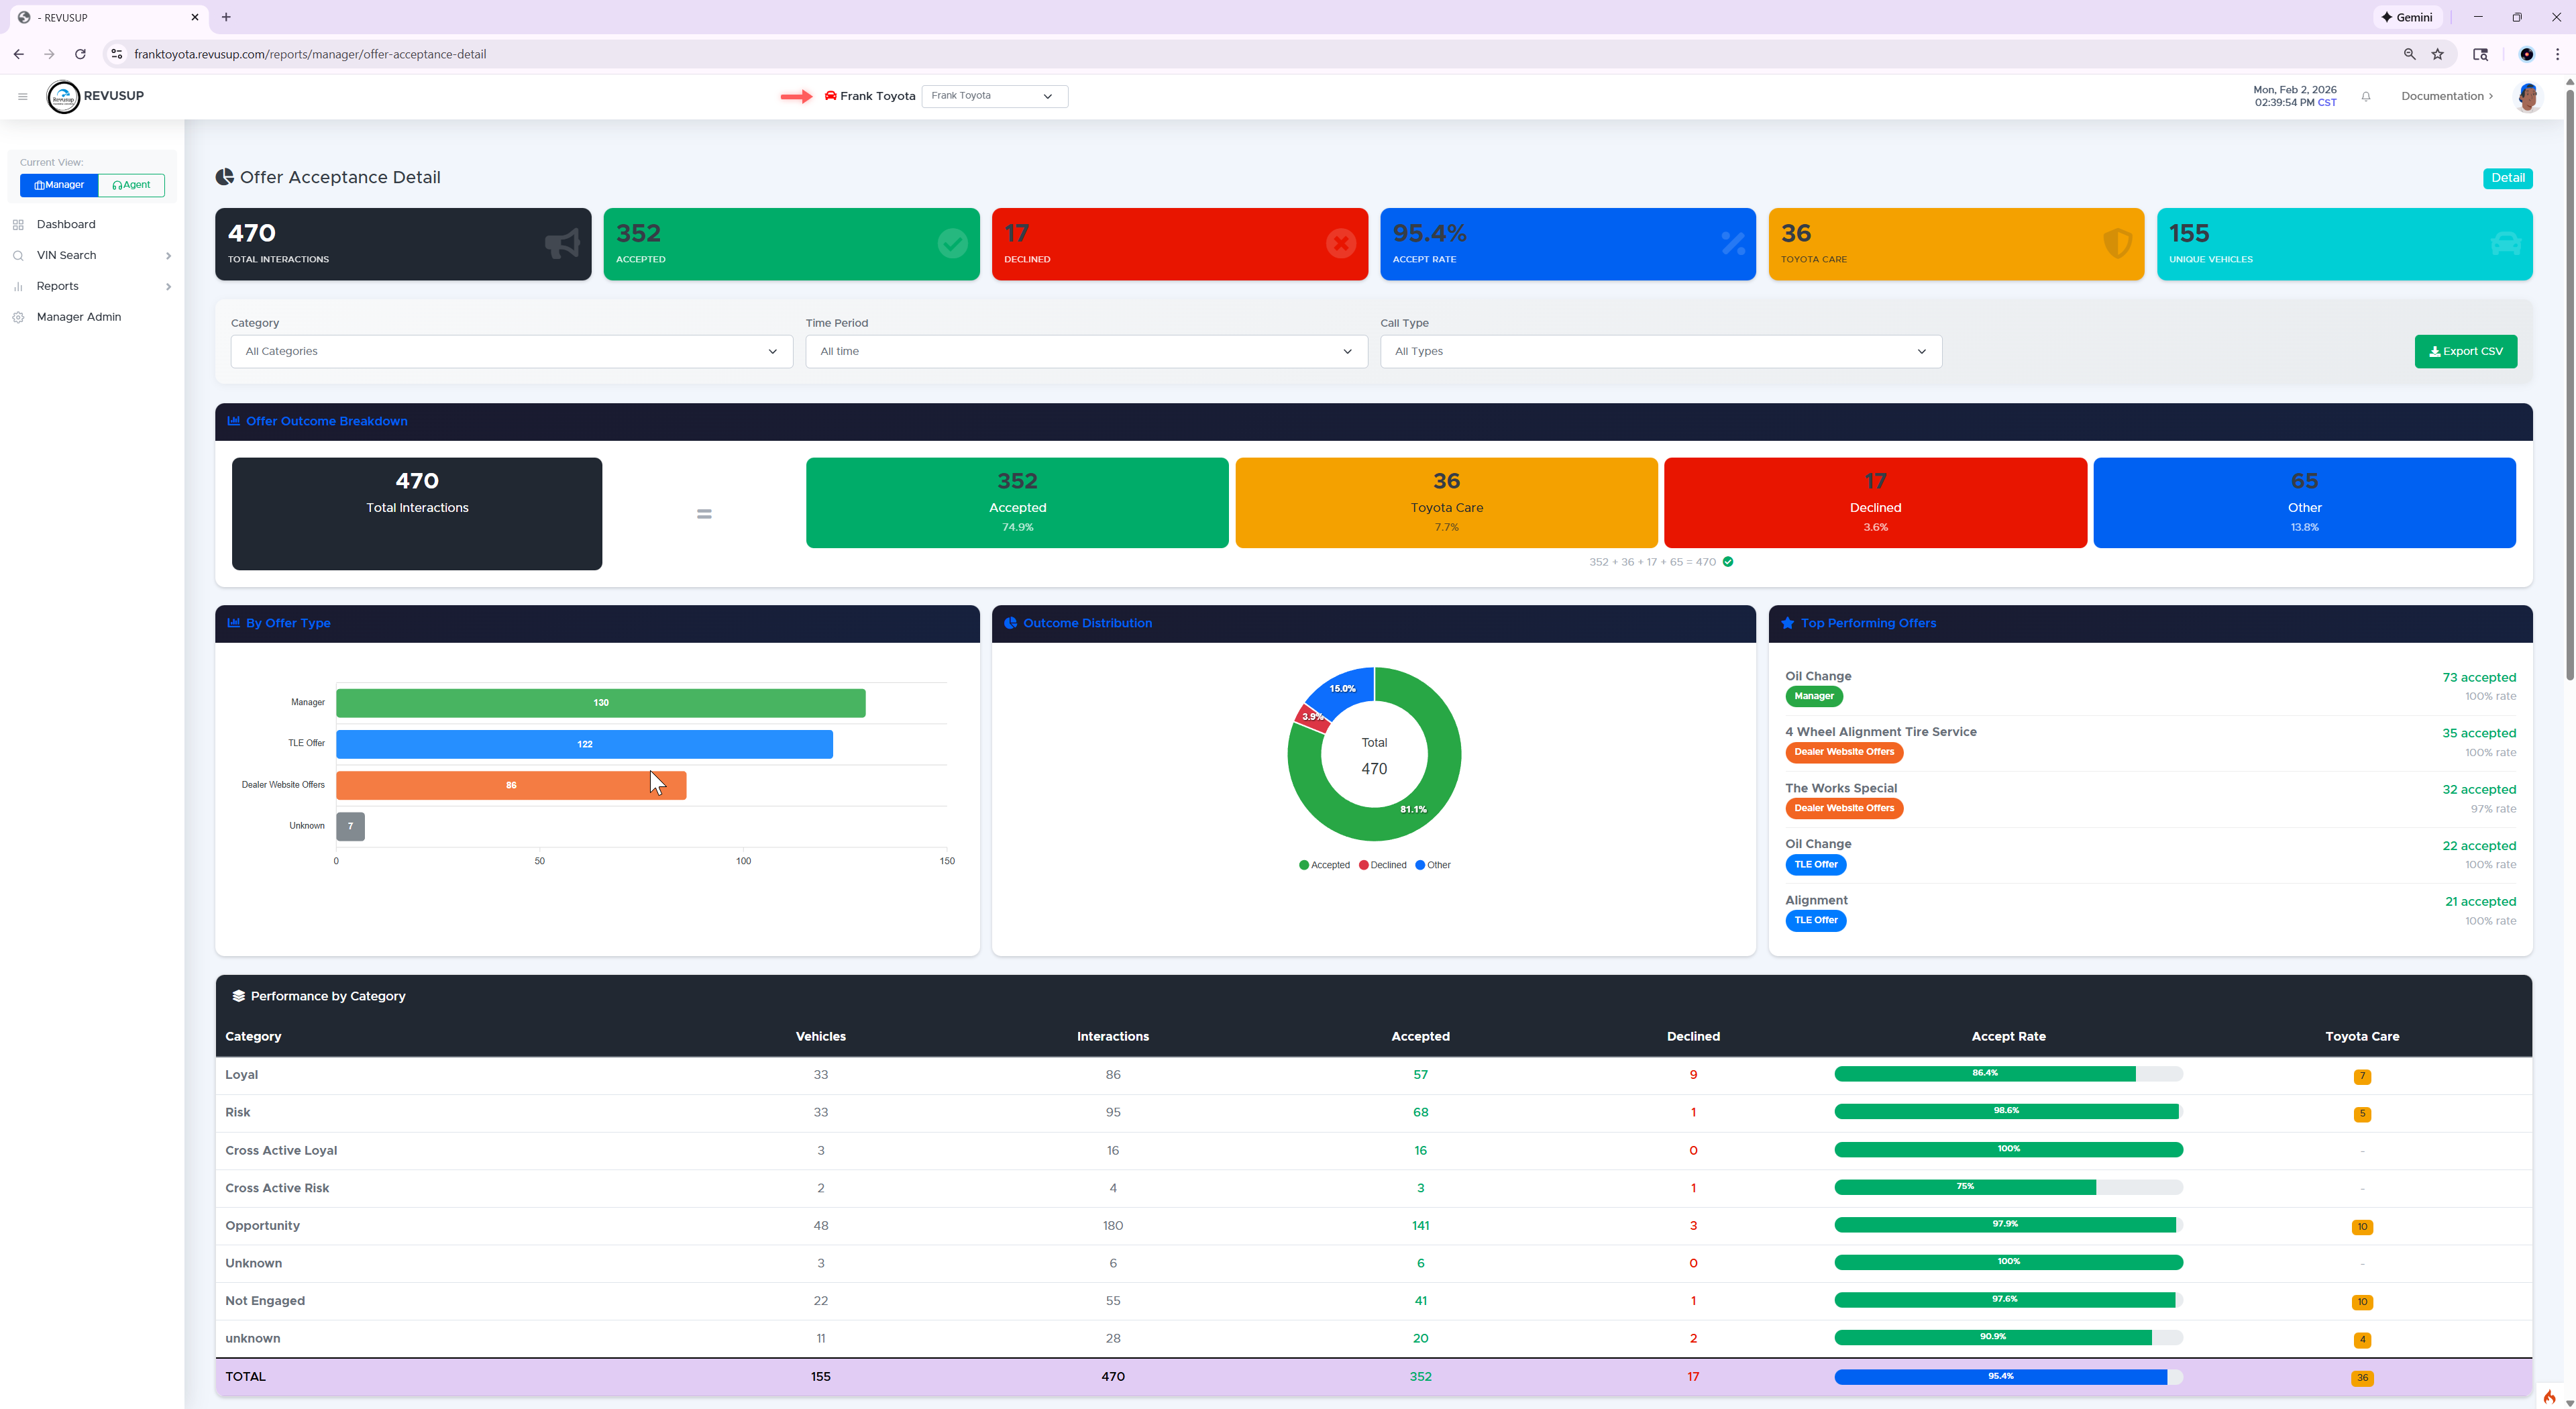The height and width of the screenshot is (1409, 2576).
Task: Click the Export CSV button
Action: tap(2465, 351)
